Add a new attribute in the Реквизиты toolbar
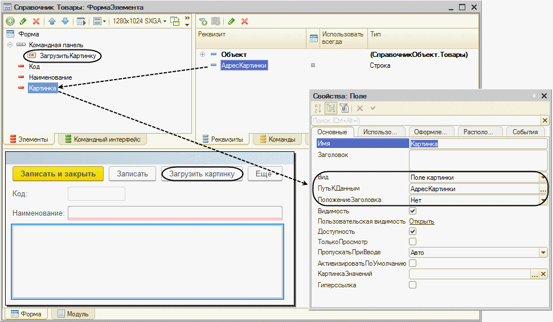The image size is (553, 322). tap(203, 22)
